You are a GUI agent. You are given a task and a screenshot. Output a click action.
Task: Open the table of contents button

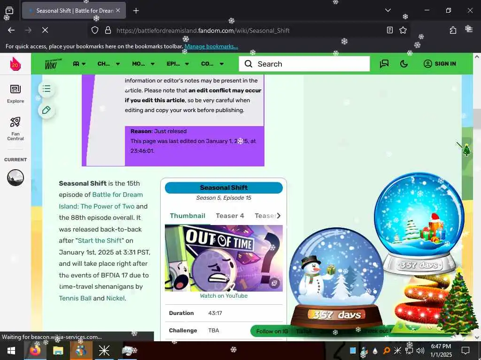[x=47, y=89]
